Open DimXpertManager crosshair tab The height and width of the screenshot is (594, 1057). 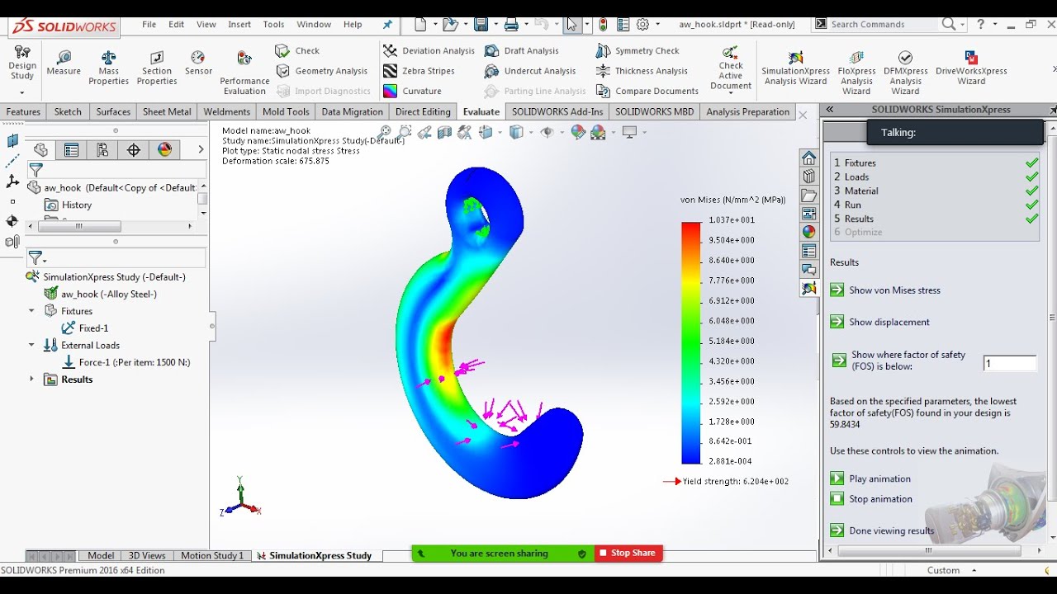[x=134, y=149]
